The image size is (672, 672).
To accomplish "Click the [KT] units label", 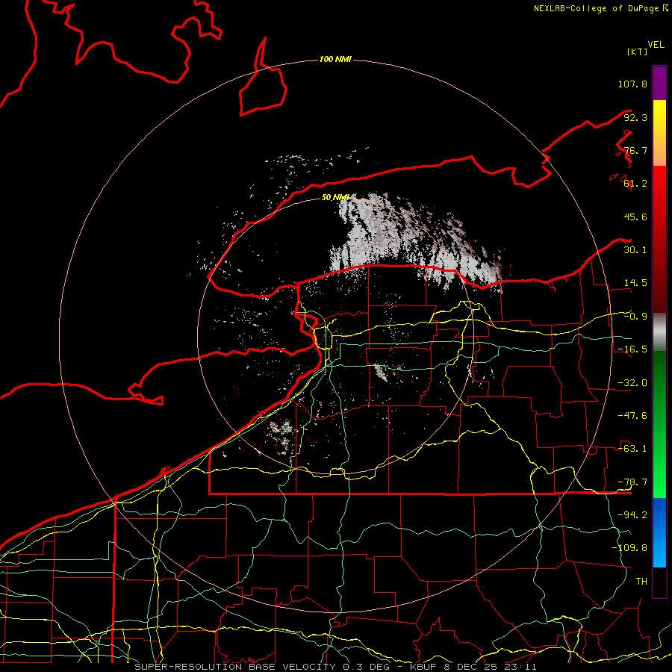I will pyautogui.click(x=637, y=52).
